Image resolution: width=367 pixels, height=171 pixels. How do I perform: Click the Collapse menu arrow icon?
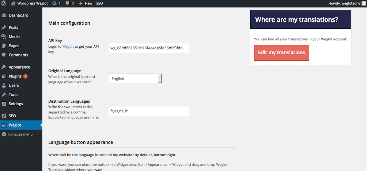pyautogui.click(x=3, y=134)
